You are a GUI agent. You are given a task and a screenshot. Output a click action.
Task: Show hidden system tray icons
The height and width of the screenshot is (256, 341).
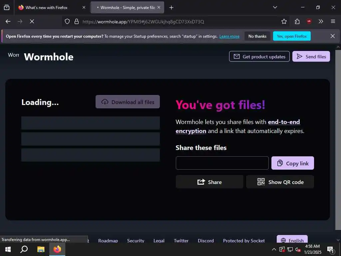click(274, 249)
